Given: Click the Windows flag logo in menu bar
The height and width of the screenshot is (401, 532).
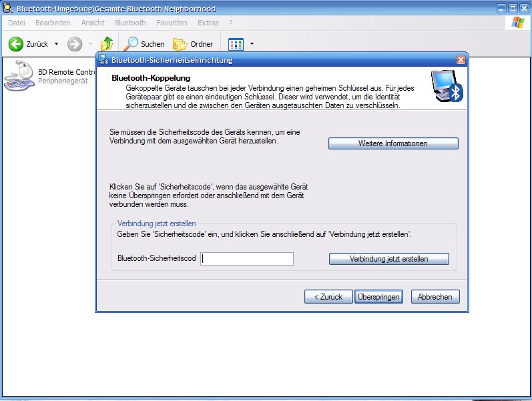Looking at the screenshot, I should pos(518,23).
